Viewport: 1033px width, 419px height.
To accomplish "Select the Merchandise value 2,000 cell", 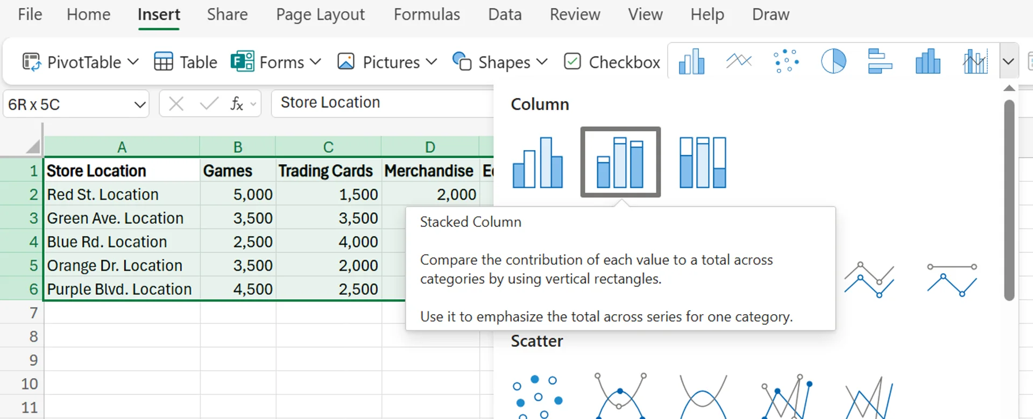I will (430, 194).
